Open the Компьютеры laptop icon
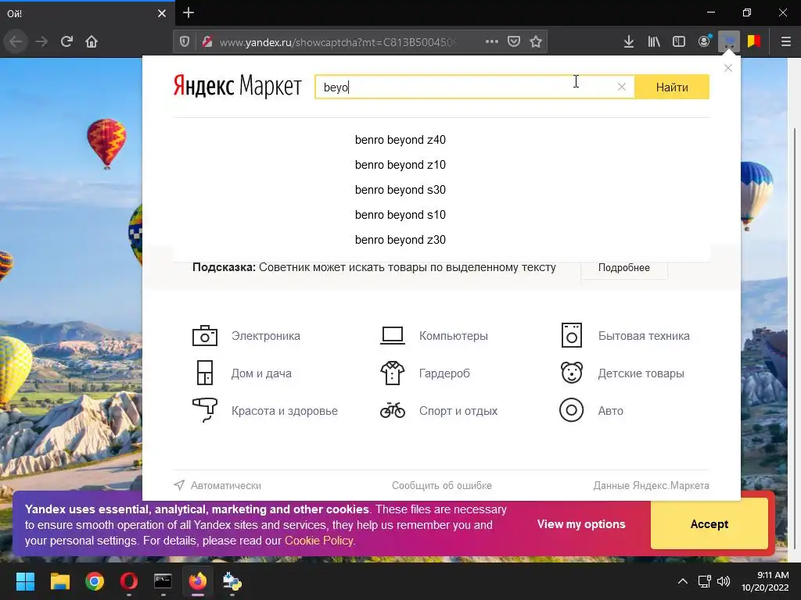 point(393,336)
